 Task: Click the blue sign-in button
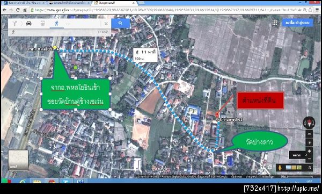point(297,23)
